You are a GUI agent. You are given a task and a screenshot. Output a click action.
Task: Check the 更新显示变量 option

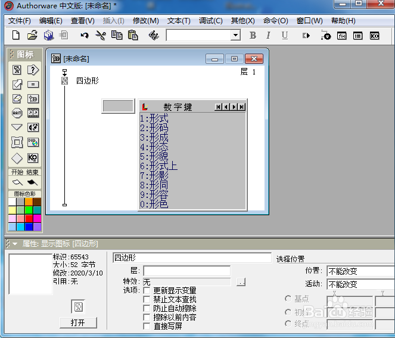(x=147, y=290)
